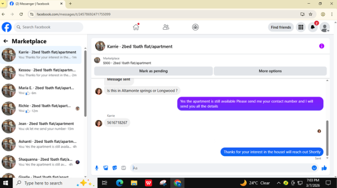Open the account profile menu
The width and height of the screenshot is (337, 188).
[325, 27]
